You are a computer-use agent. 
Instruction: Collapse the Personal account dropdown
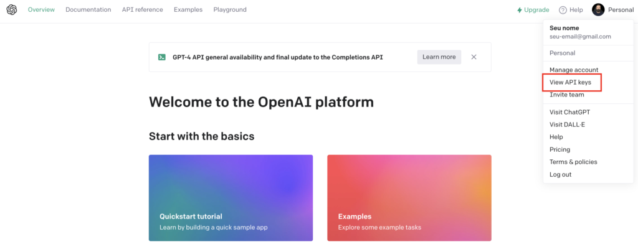click(613, 10)
